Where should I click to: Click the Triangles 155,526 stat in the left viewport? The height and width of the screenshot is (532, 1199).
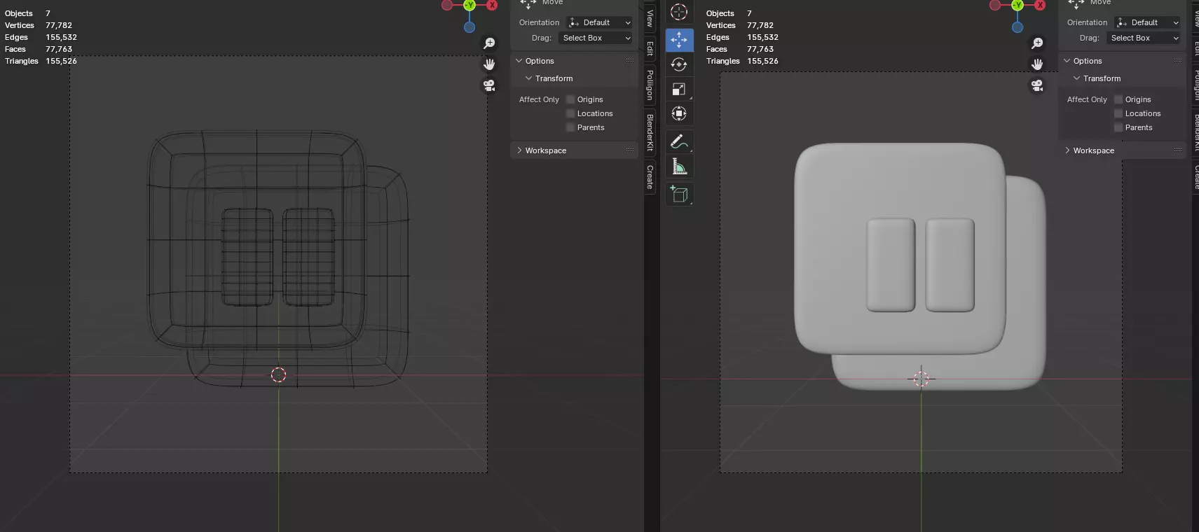(41, 61)
